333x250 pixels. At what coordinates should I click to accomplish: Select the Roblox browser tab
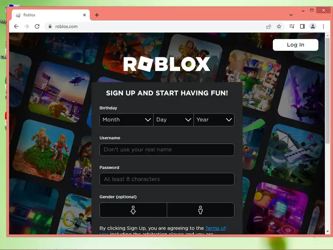click(50, 15)
